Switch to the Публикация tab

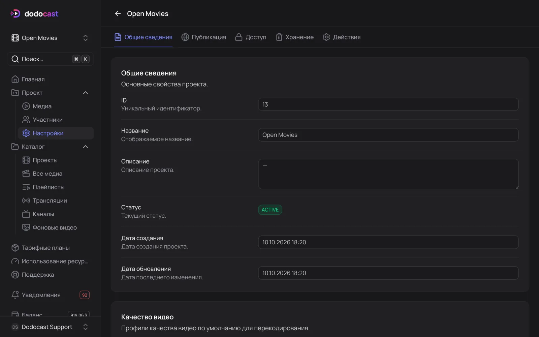[x=204, y=37]
